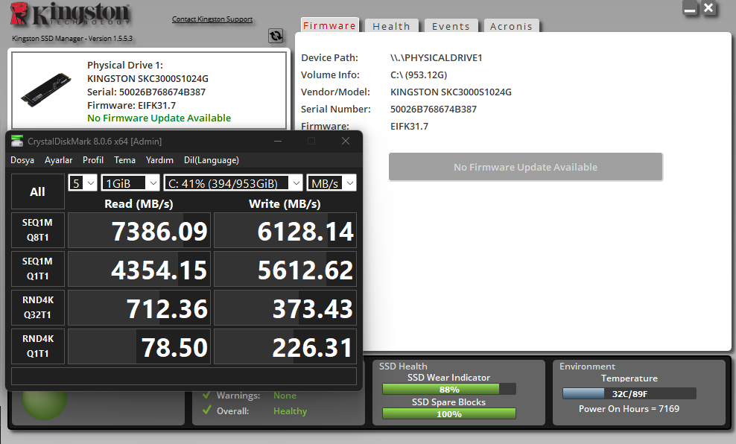Click the CrystalDiskMark bottom status text field
The width and height of the screenshot is (736, 444).
pos(184,376)
